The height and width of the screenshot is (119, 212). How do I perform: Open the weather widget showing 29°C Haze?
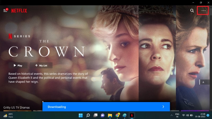pyautogui.click(x=8, y=116)
